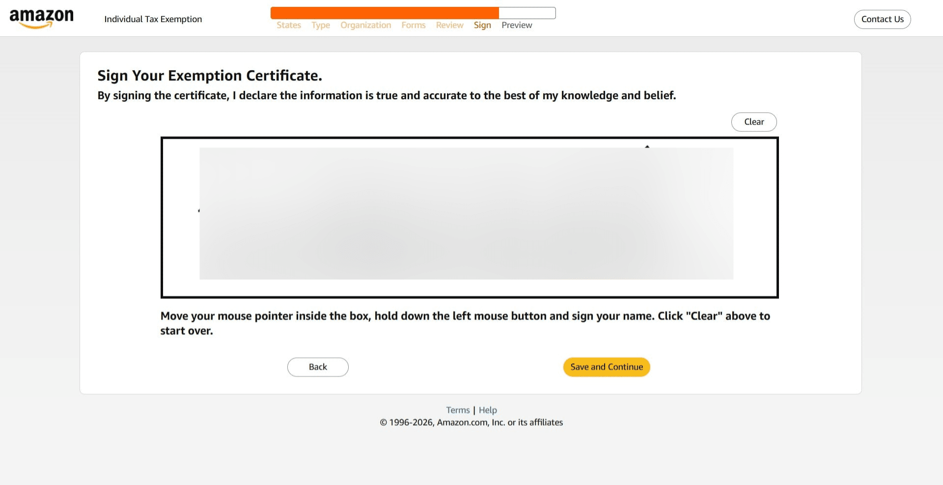The image size is (943, 485).
Task: Switch to the Organization step
Action: [365, 25]
